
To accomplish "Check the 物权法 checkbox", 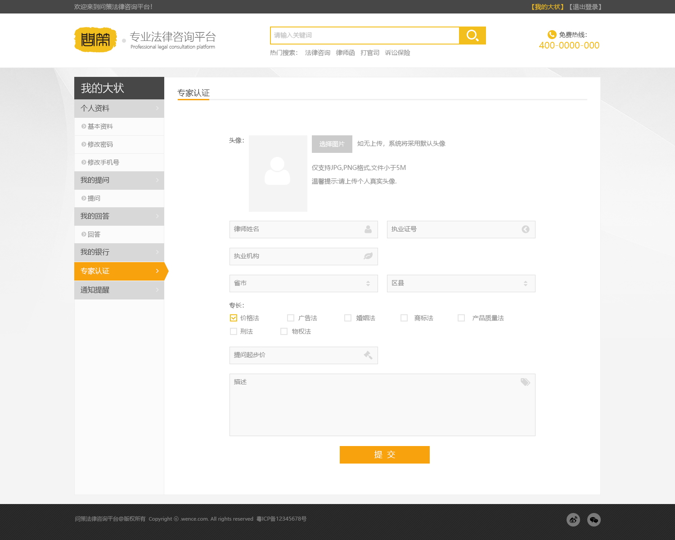I will (x=284, y=331).
